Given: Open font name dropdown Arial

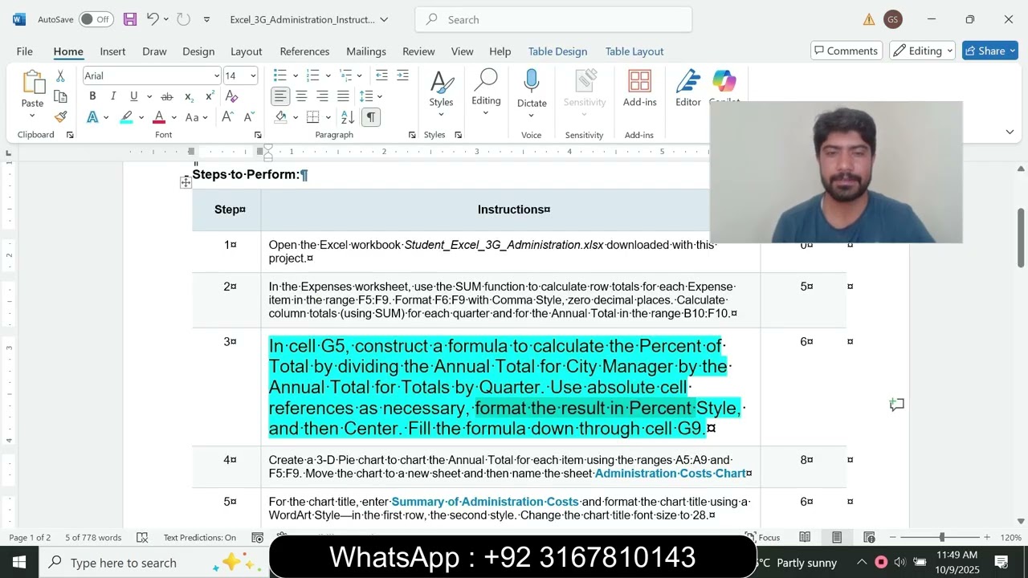Looking at the screenshot, I should coord(216,75).
